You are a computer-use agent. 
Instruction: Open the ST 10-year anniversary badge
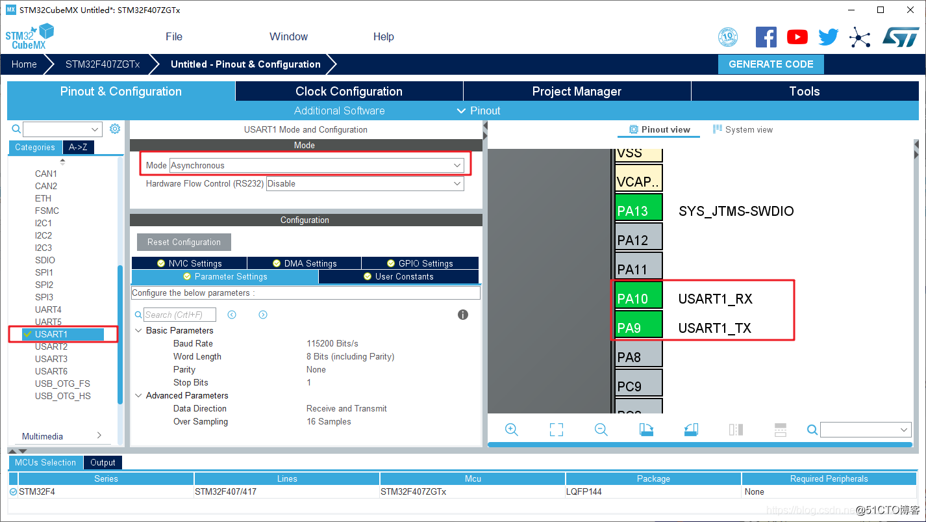(x=728, y=37)
